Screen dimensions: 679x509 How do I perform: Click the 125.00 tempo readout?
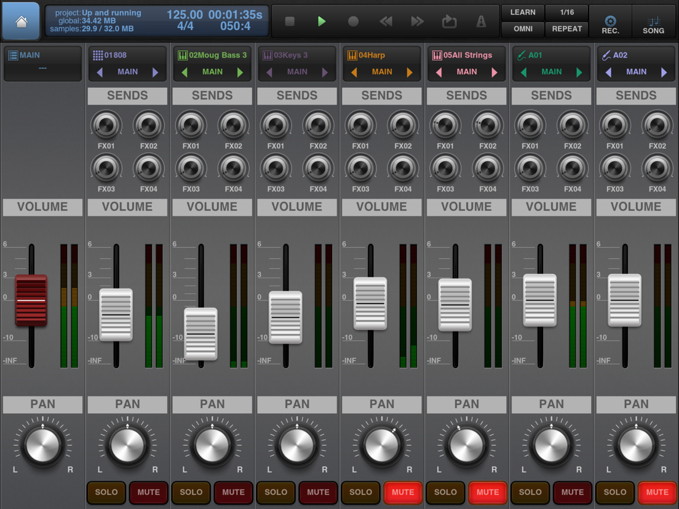pos(185,14)
